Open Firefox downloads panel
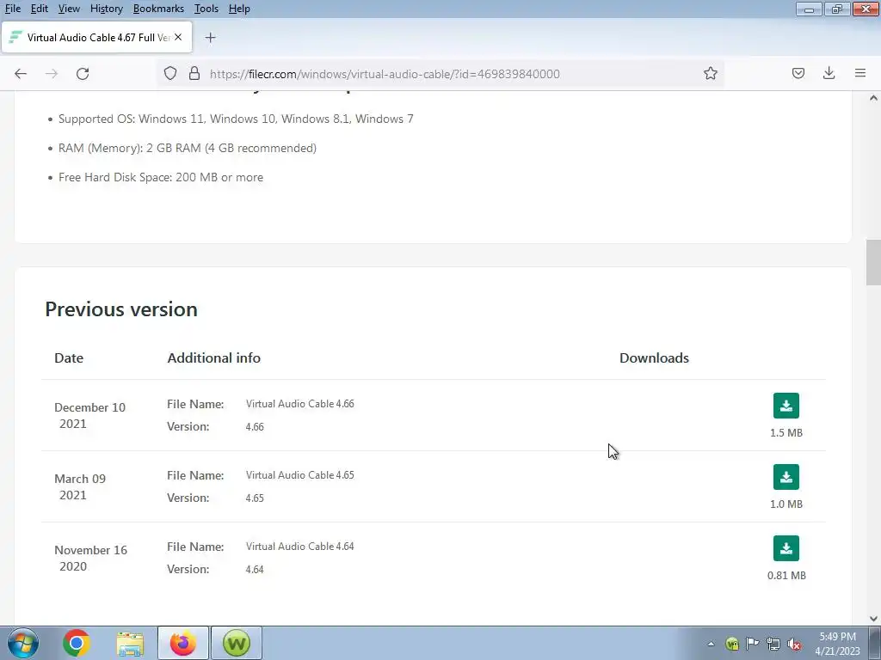Image resolution: width=881 pixels, height=660 pixels. click(829, 74)
